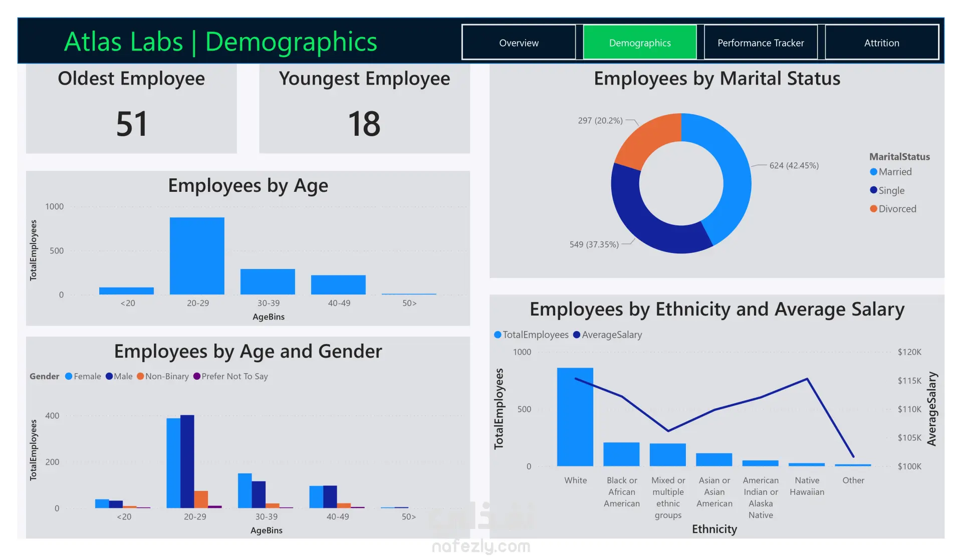Image resolution: width=962 pixels, height=556 pixels.
Task: Click the Youngest Employee card value 18
Action: pos(364,124)
